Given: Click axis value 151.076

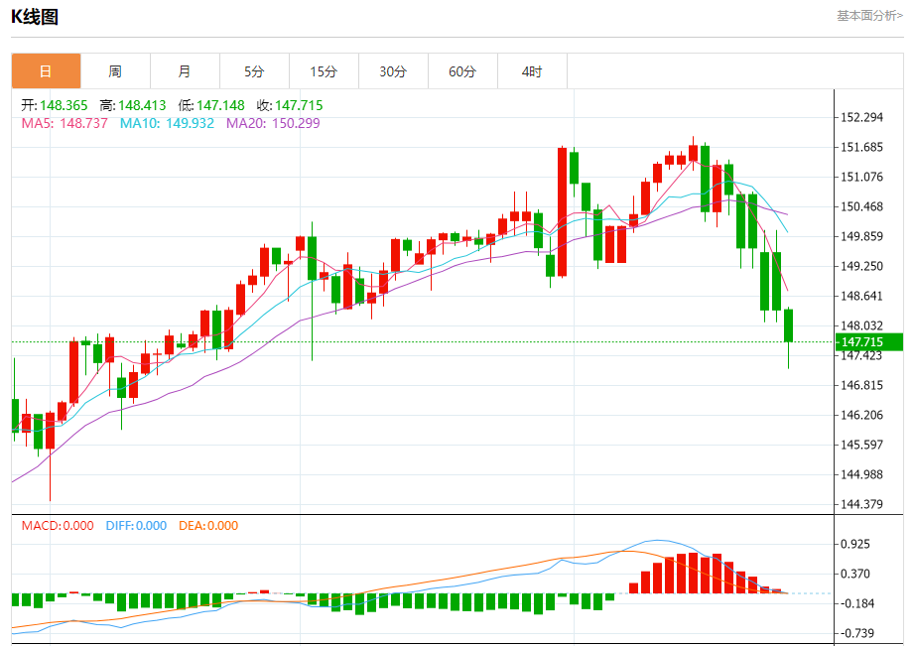Looking at the screenshot, I should point(861,177).
